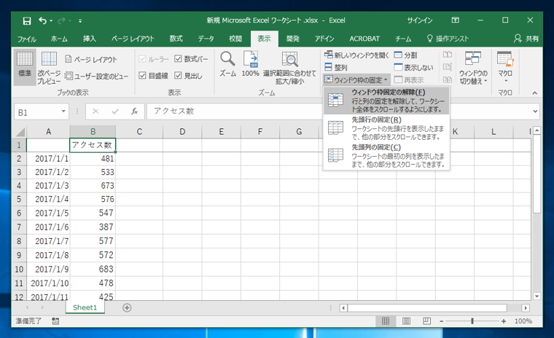Switch to the ページ レイアウト ribbon tab
554x338 pixels.
(133, 39)
